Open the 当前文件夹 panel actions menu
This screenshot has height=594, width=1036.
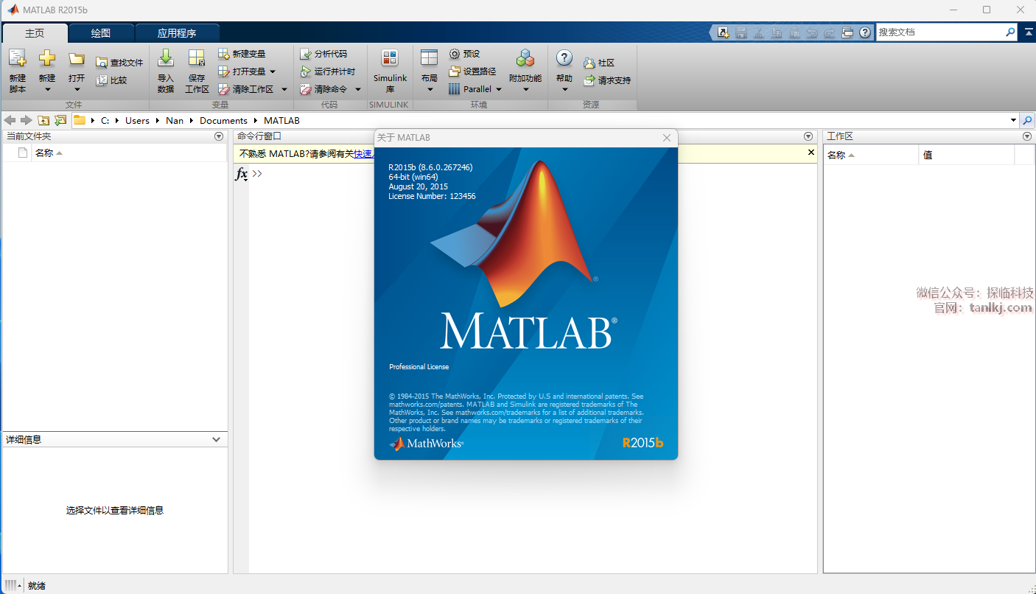219,136
